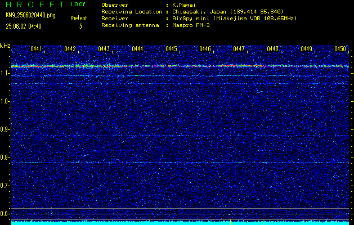Click version label 1.0.0f
The image size is (354, 225).
click(78, 4)
